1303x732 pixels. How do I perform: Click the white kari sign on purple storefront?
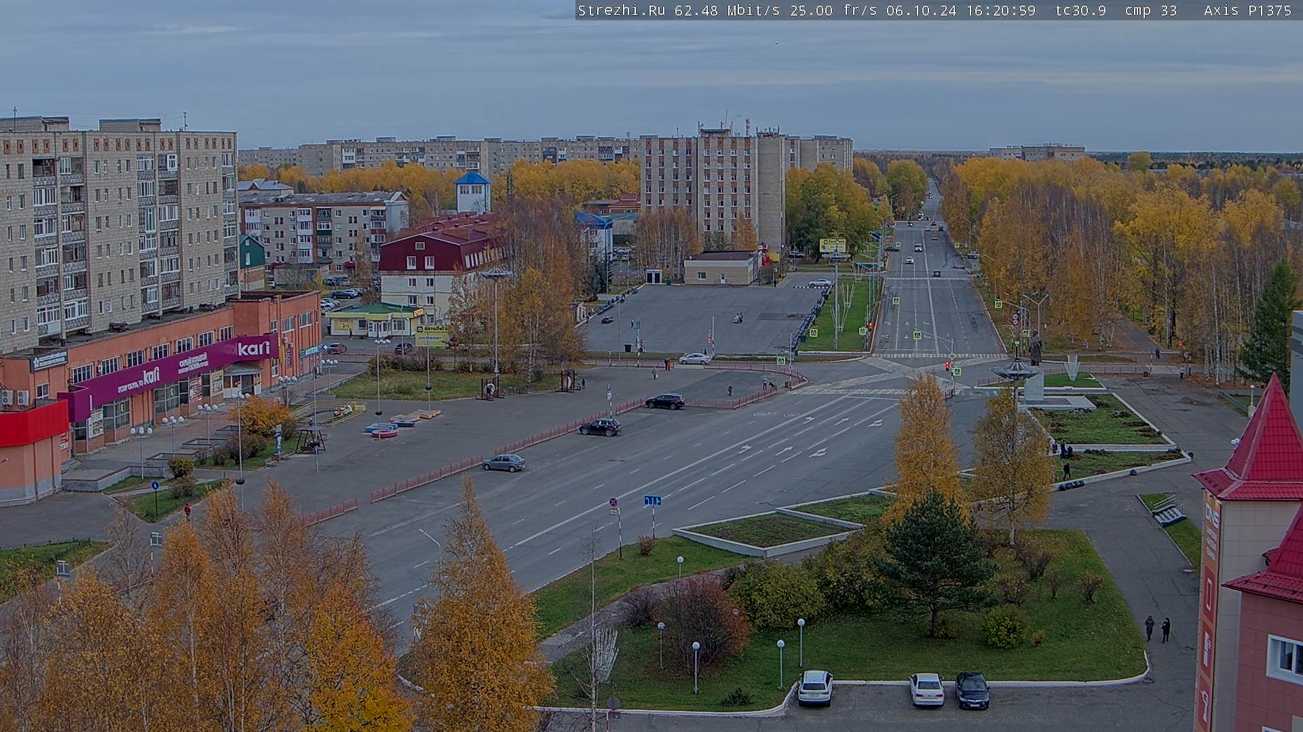coord(254,348)
